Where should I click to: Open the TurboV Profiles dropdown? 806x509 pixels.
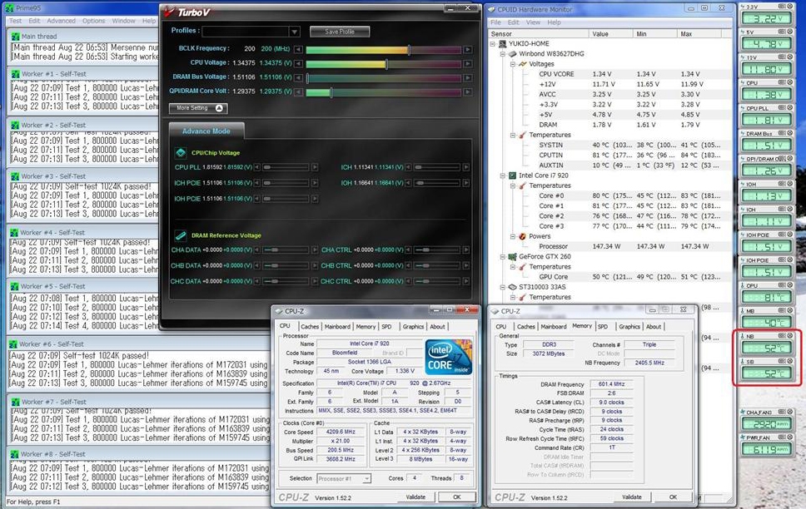click(x=294, y=32)
